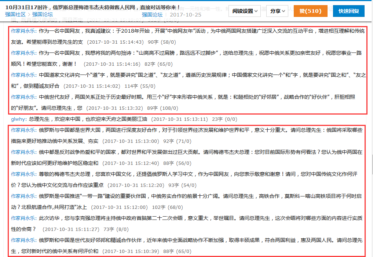This screenshot has height=257, width=373.
Task: Open 强国论坛 breadcrumb right after 强国社区
Action: click(x=42, y=14)
